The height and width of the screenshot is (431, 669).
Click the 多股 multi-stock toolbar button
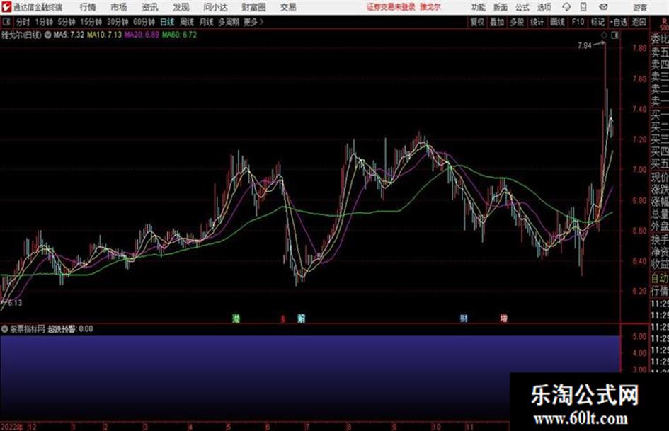pyautogui.click(x=517, y=22)
